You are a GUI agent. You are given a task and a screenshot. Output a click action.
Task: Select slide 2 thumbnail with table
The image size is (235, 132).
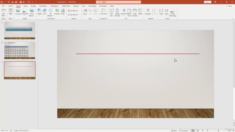point(19,50)
